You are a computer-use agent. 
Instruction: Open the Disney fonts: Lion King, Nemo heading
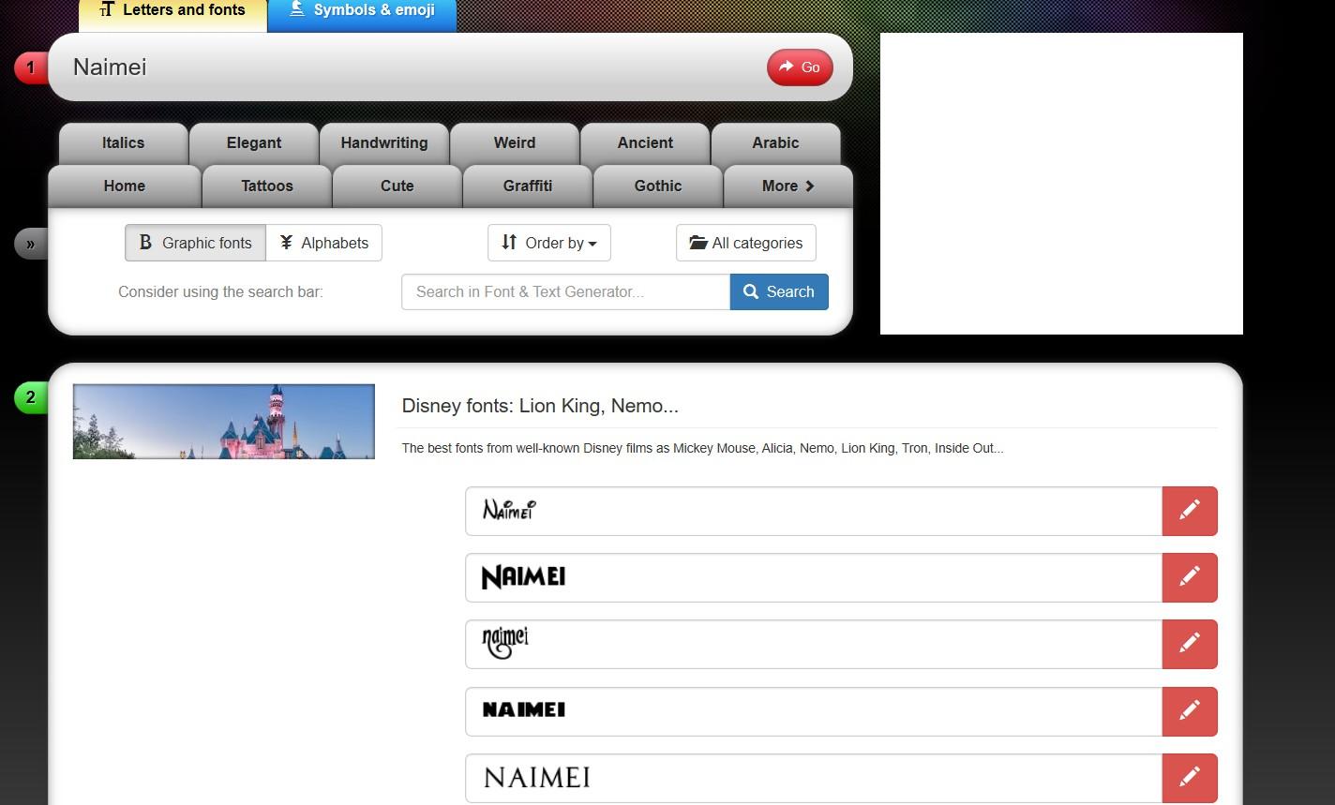[540, 406]
